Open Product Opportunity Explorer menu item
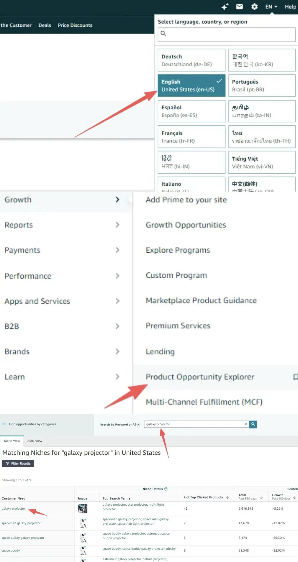Viewport: 298px width, 562px height. 200,377
